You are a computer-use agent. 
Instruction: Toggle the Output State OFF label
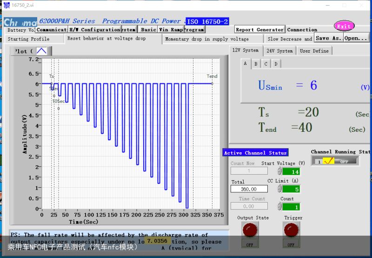(x=250, y=244)
